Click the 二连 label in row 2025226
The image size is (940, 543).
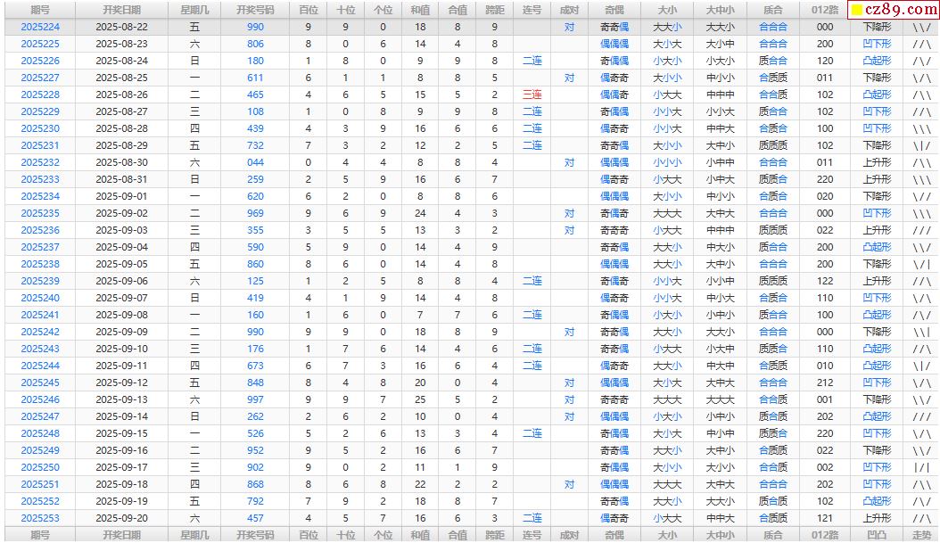point(532,61)
